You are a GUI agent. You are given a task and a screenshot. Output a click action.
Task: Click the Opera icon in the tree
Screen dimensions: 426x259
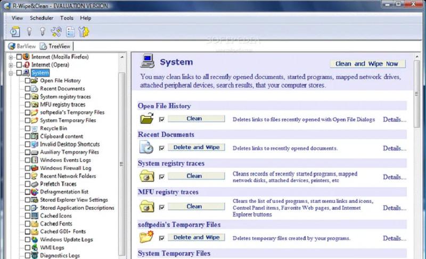tap(26, 65)
